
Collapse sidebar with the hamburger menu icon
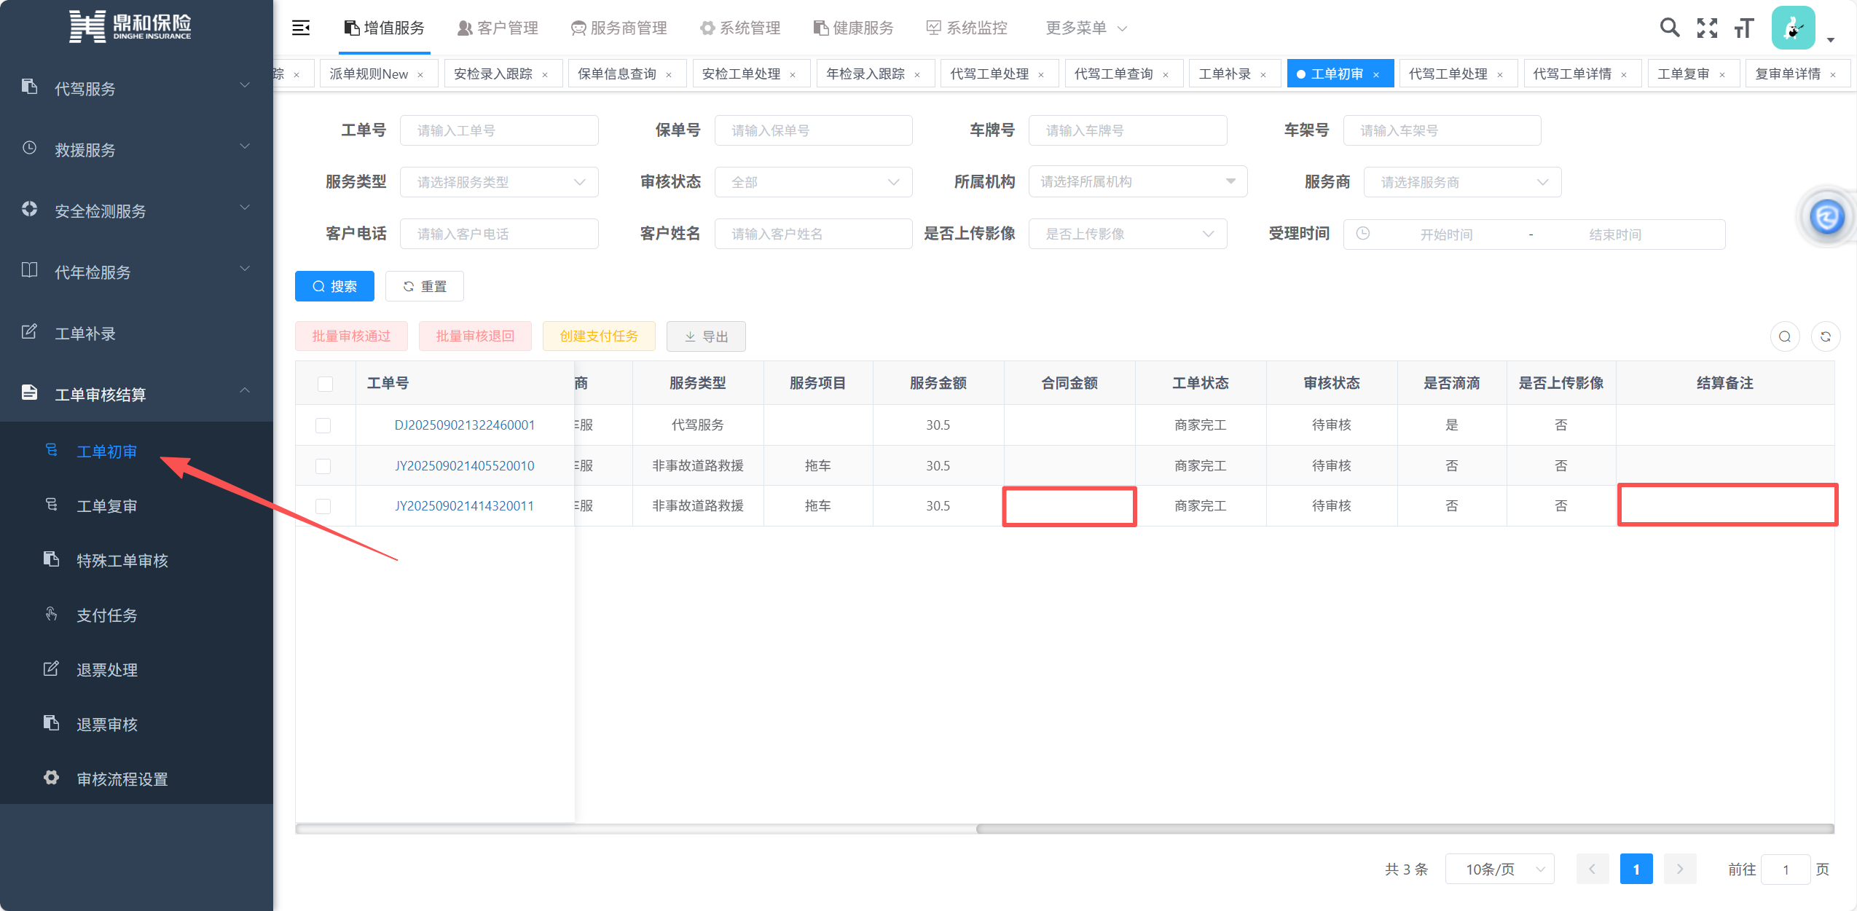[301, 28]
